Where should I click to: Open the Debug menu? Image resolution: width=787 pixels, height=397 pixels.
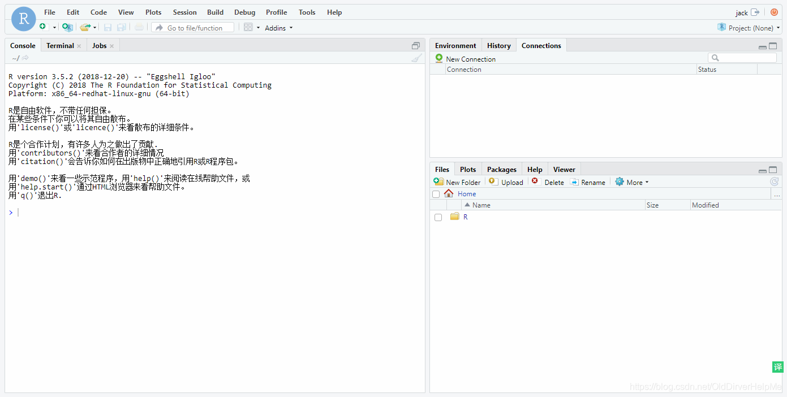pos(245,12)
